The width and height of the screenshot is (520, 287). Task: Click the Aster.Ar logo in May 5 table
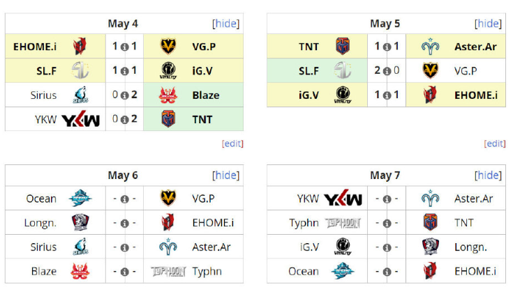pos(430,47)
